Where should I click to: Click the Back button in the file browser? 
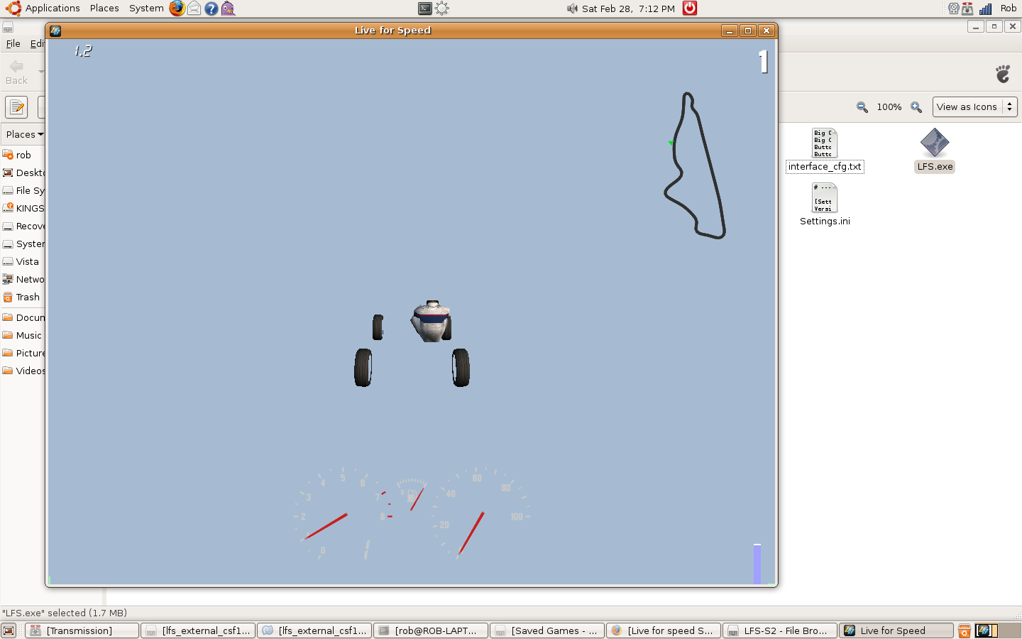point(16,72)
